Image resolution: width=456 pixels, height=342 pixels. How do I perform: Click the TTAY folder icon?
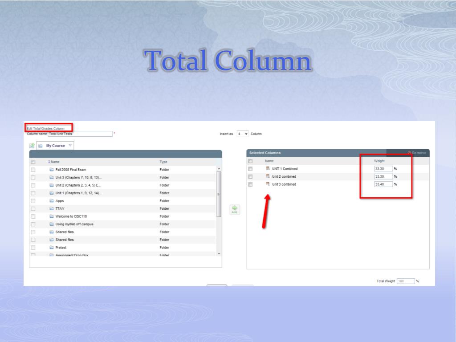pyautogui.click(x=52, y=208)
